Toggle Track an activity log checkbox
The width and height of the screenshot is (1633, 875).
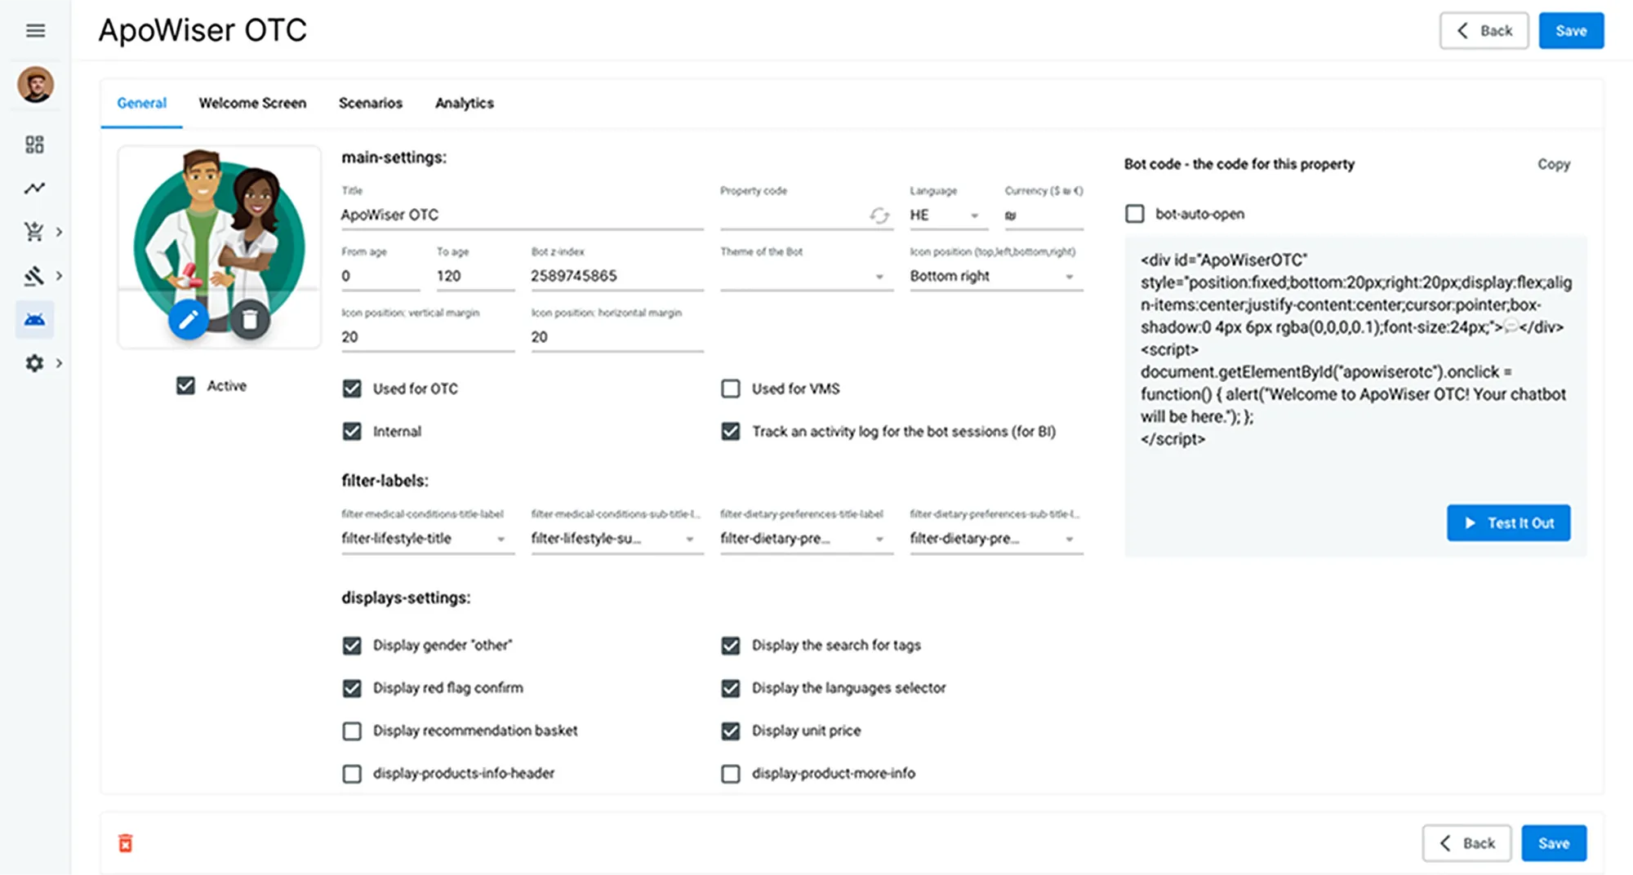(x=731, y=431)
